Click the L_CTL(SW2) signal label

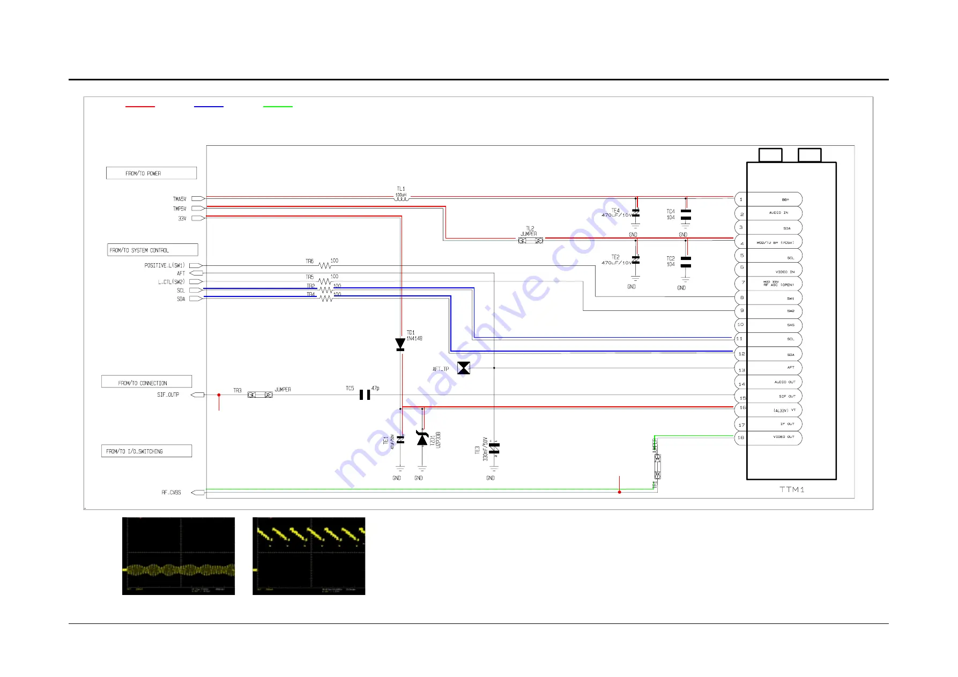tap(171, 282)
